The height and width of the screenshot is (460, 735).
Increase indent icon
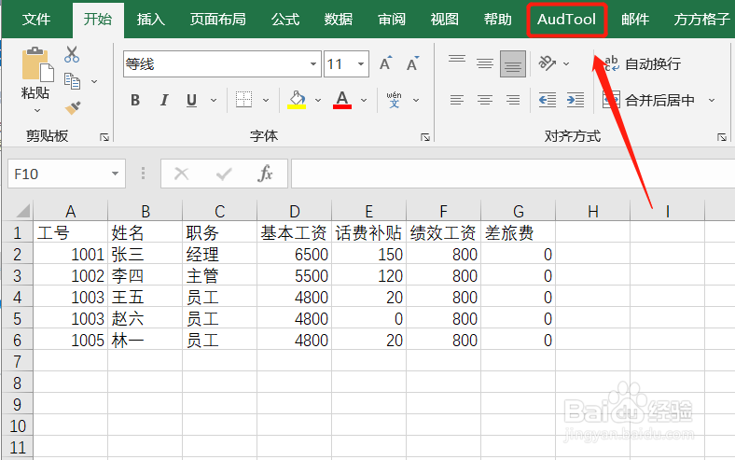point(576,100)
